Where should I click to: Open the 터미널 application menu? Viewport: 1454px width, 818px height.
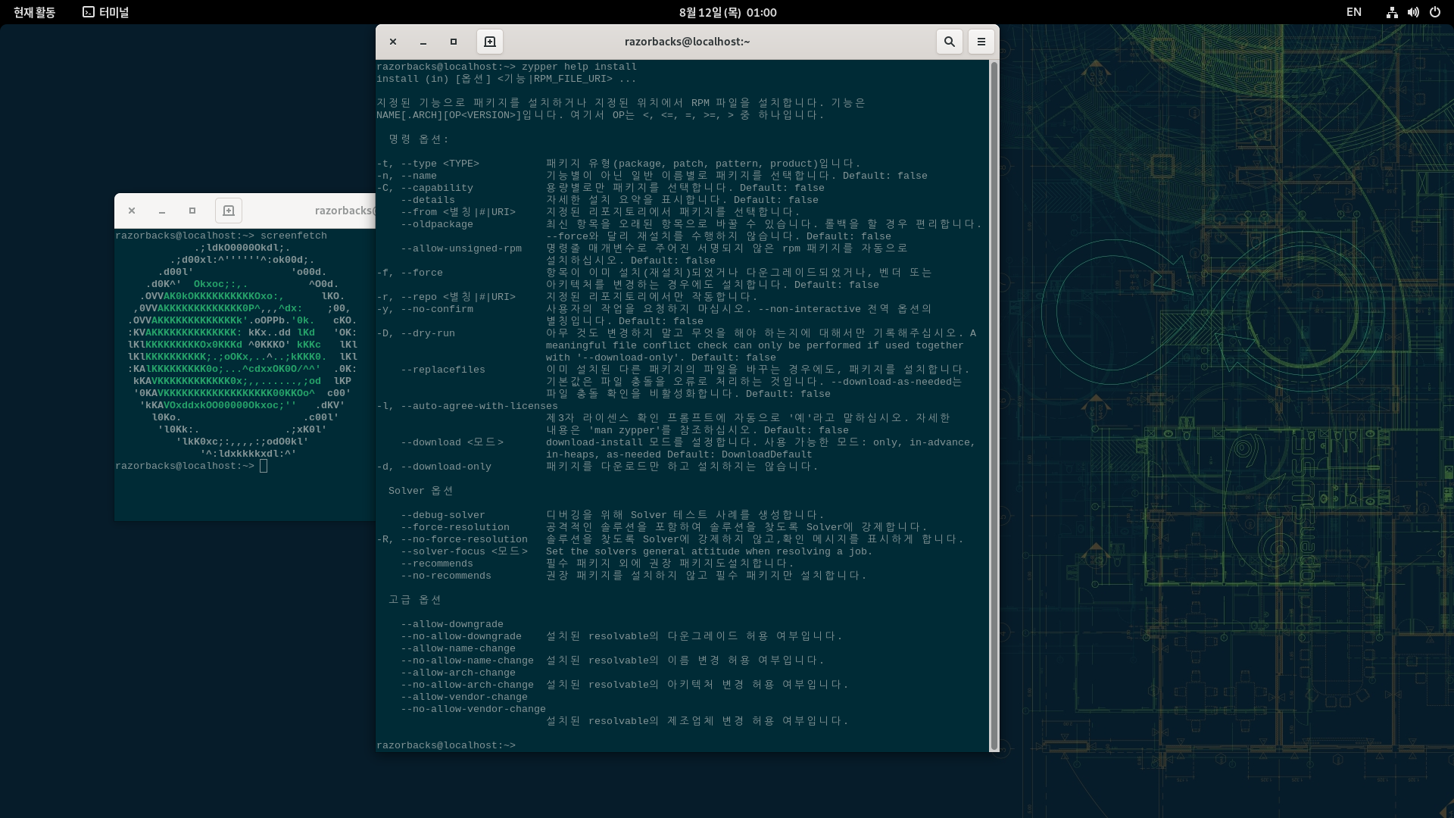coord(106,12)
